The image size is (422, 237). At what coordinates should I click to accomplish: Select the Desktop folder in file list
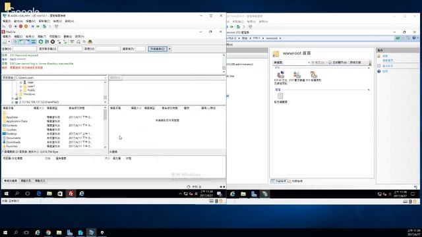click(x=11, y=134)
